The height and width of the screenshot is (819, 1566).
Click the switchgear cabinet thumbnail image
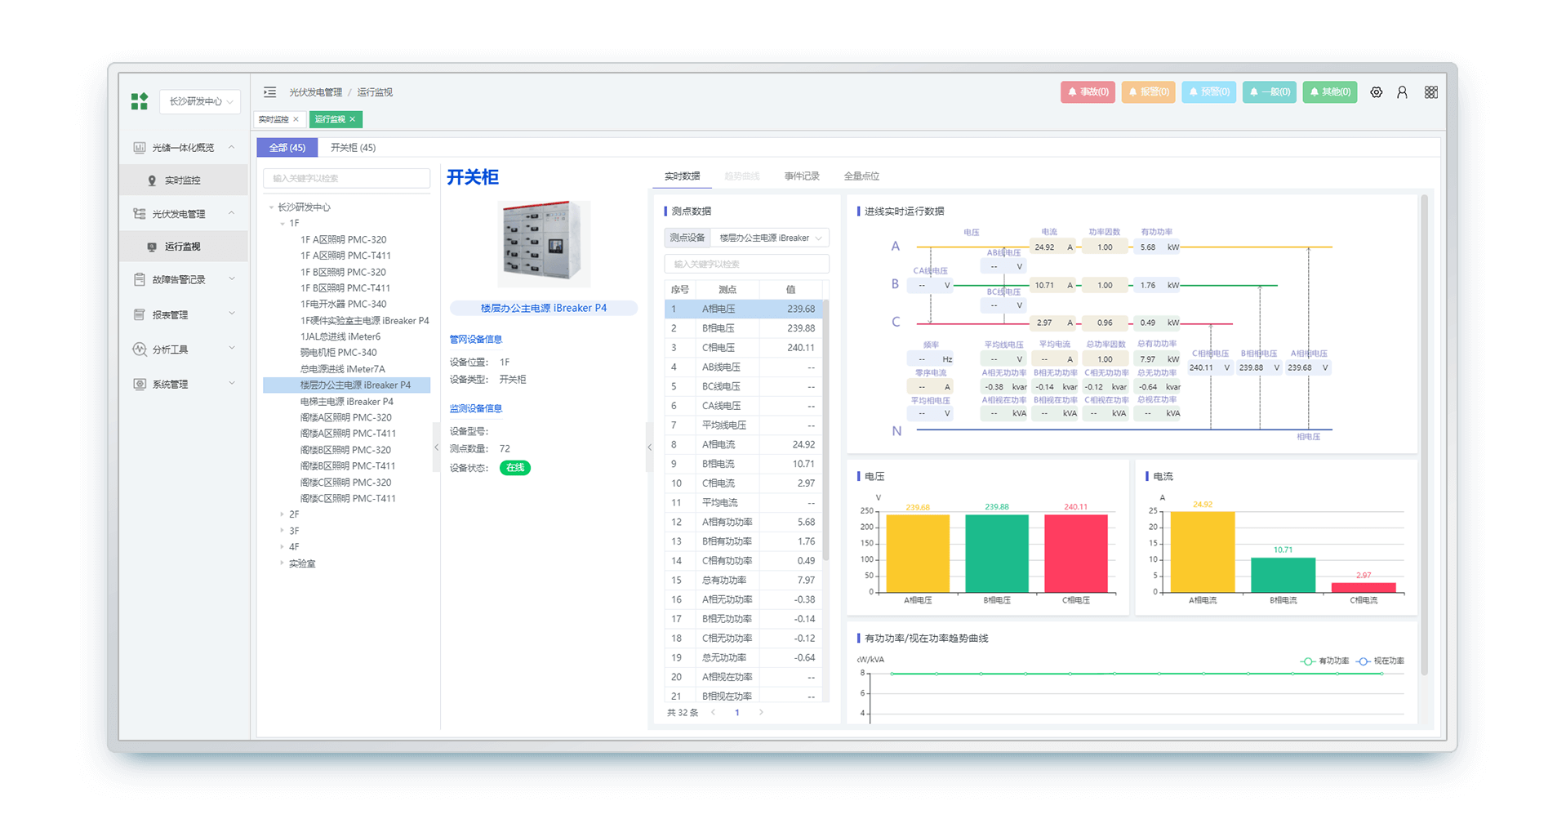click(544, 243)
